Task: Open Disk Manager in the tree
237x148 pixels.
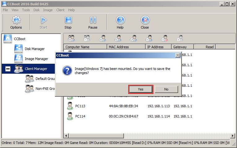Action: tap(35, 49)
